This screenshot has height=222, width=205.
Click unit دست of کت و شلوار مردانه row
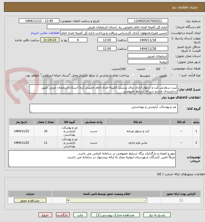coord(93,131)
